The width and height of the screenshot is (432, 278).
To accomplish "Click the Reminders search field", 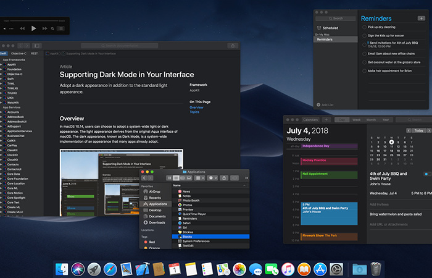I will coord(336,19).
